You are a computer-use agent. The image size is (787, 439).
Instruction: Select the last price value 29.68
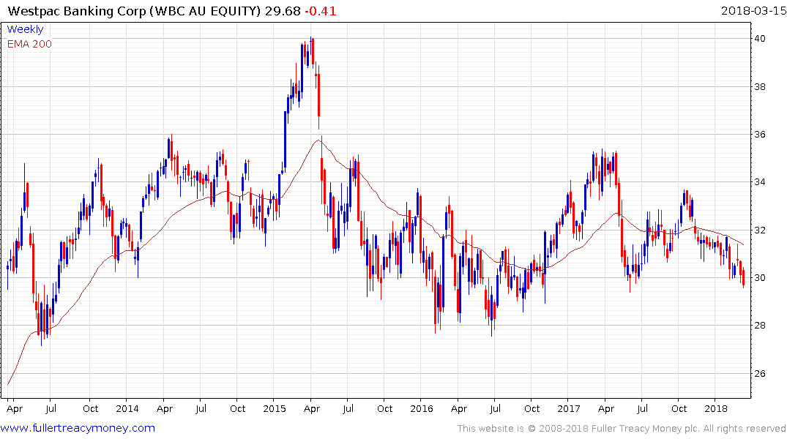click(x=283, y=11)
